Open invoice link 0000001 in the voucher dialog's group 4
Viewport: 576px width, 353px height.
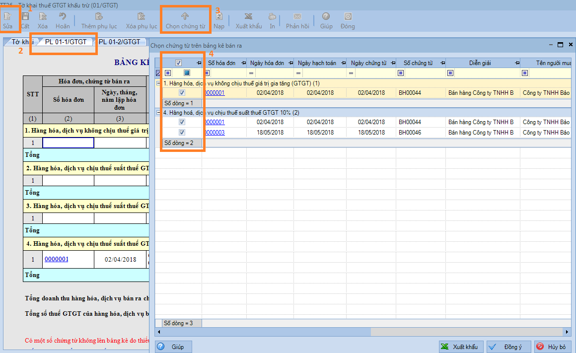(215, 122)
